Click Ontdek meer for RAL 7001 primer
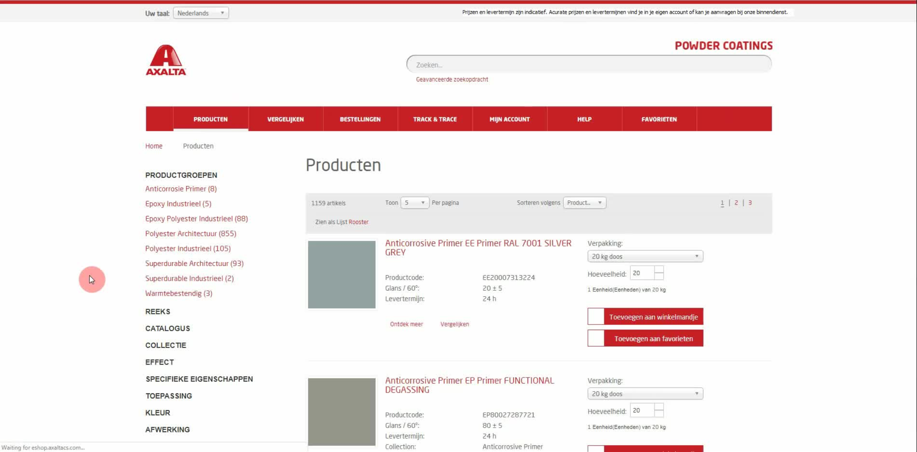 407,324
